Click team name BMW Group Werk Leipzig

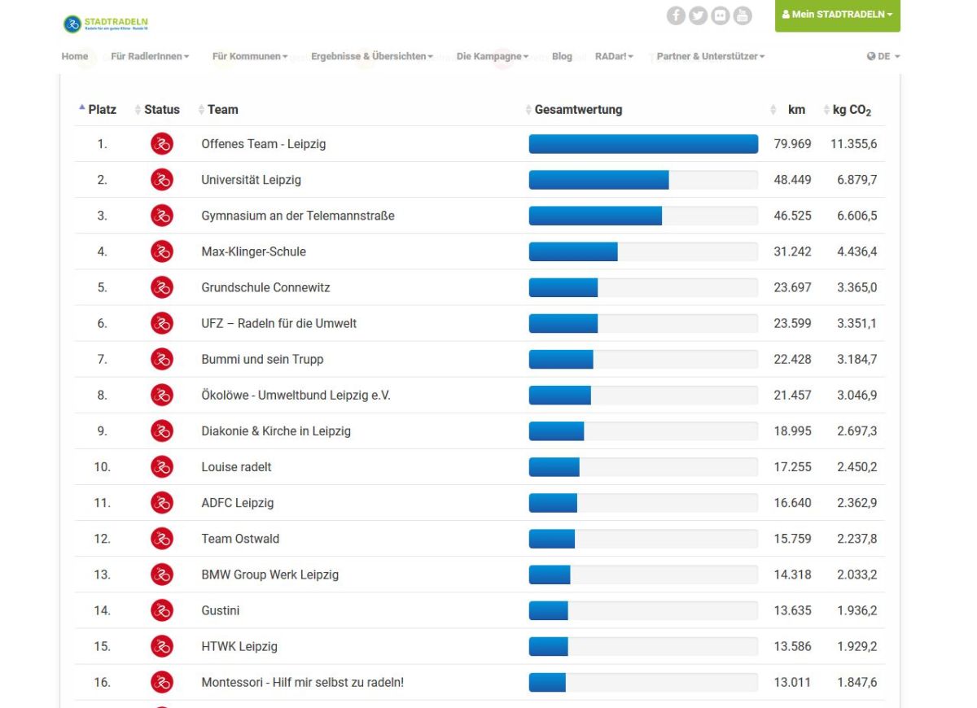pos(269,575)
